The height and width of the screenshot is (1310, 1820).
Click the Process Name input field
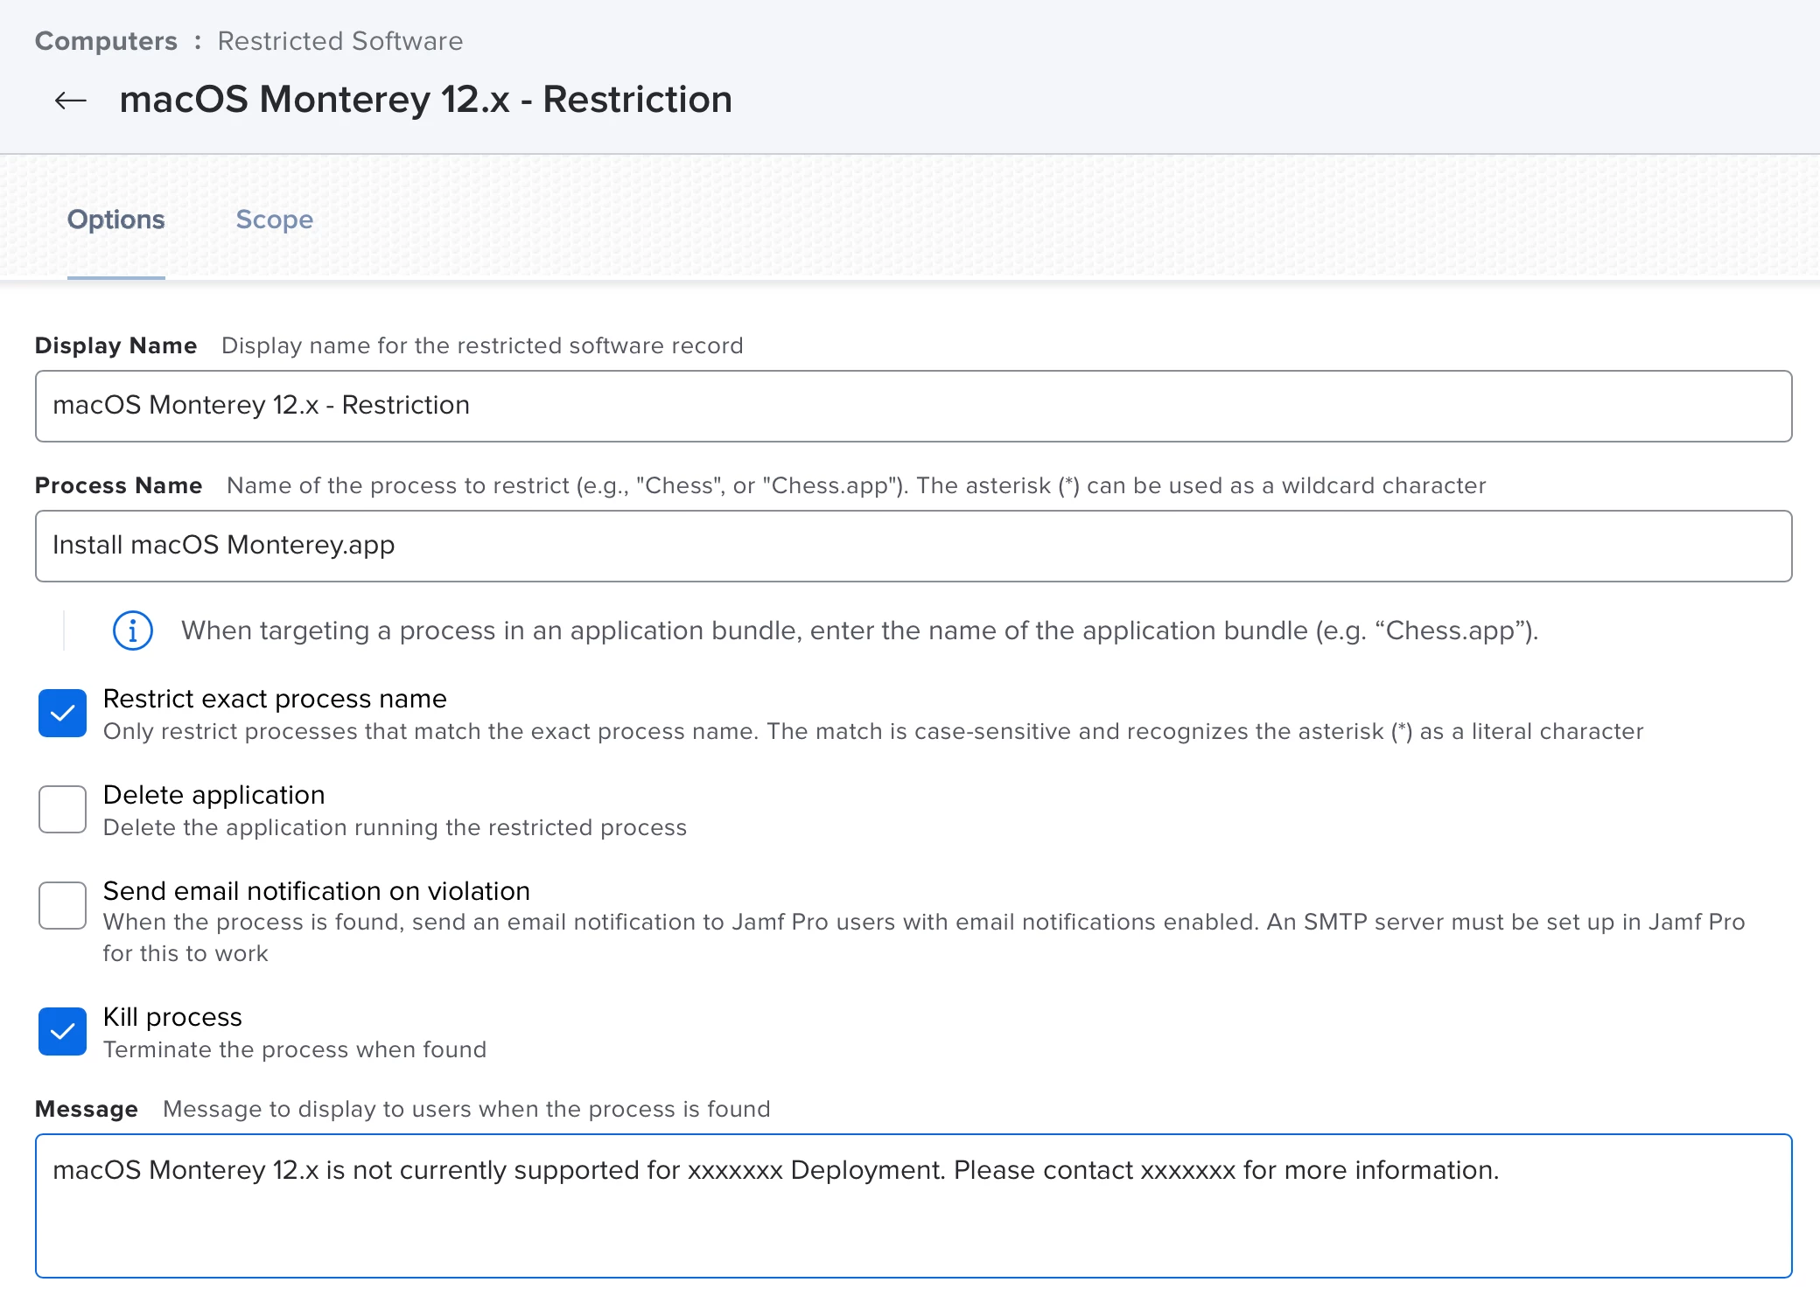[x=913, y=546]
